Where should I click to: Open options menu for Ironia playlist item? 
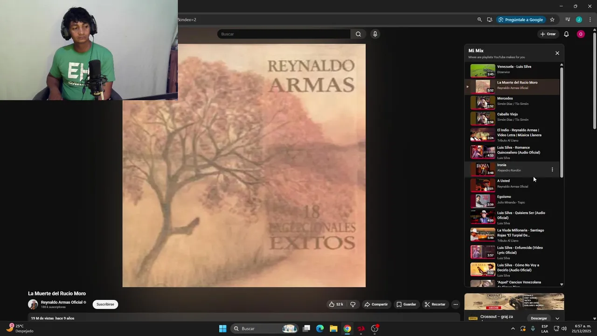click(x=552, y=170)
